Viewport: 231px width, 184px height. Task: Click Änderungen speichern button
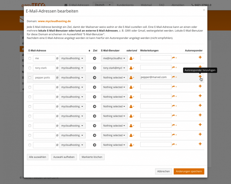(189, 171)
